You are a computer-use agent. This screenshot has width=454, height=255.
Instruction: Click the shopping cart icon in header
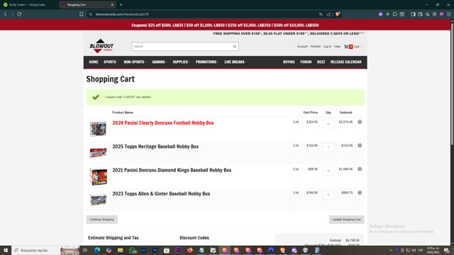pyautogui.click(x=346, y=47)
